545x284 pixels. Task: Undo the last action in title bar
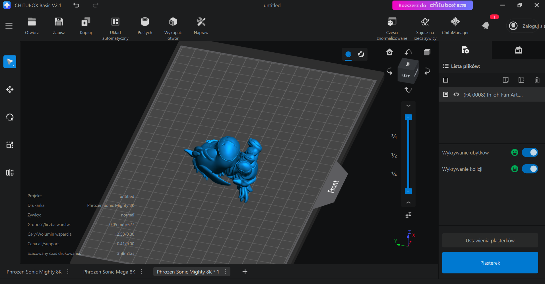[76, 5]
